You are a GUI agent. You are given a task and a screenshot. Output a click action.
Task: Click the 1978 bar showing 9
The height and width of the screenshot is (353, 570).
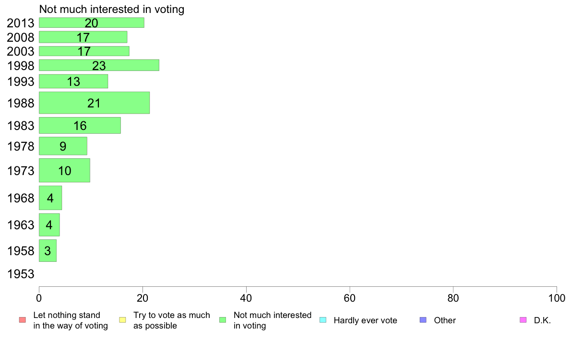coord(63,146)
